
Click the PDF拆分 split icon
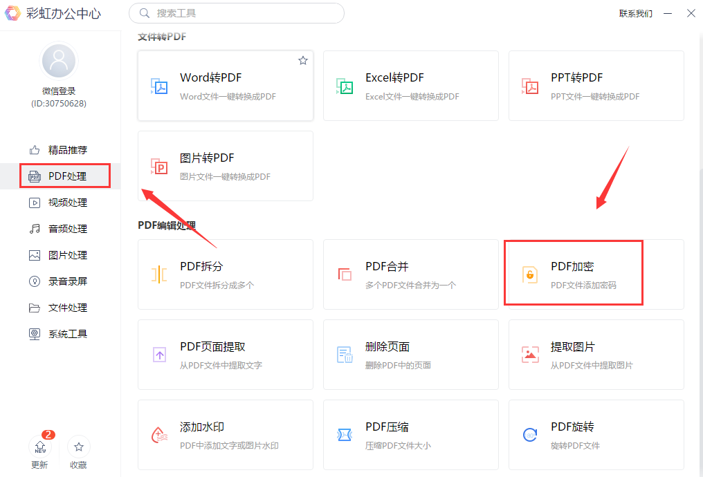click(158, 274)
